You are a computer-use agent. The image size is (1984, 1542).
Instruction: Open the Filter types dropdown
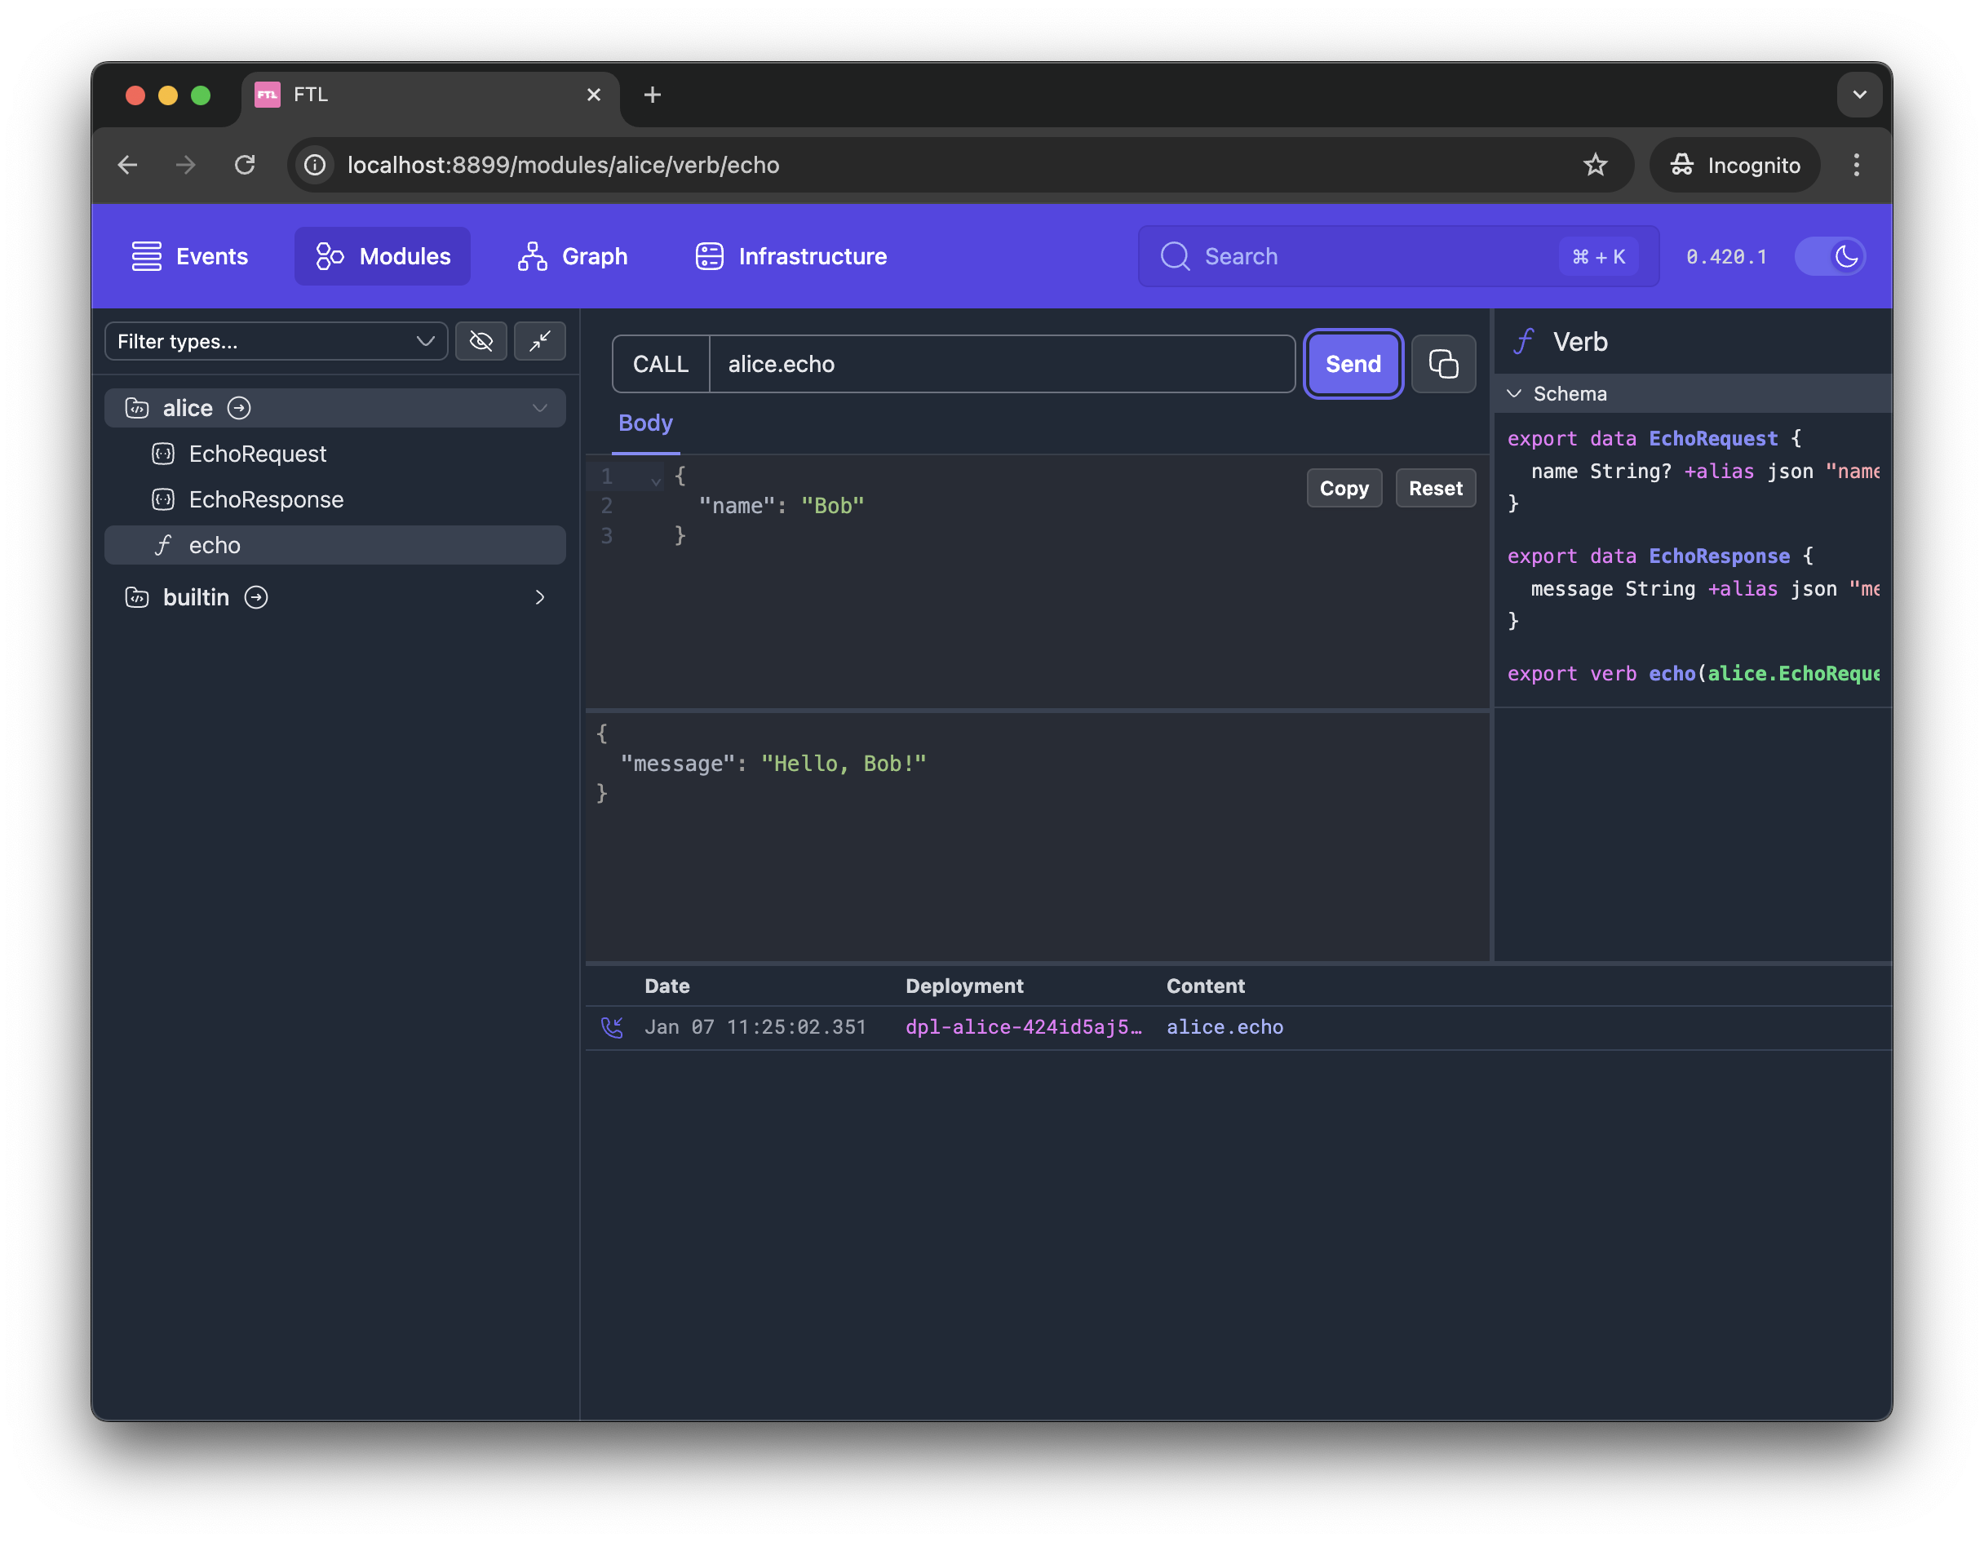[277, 341]
